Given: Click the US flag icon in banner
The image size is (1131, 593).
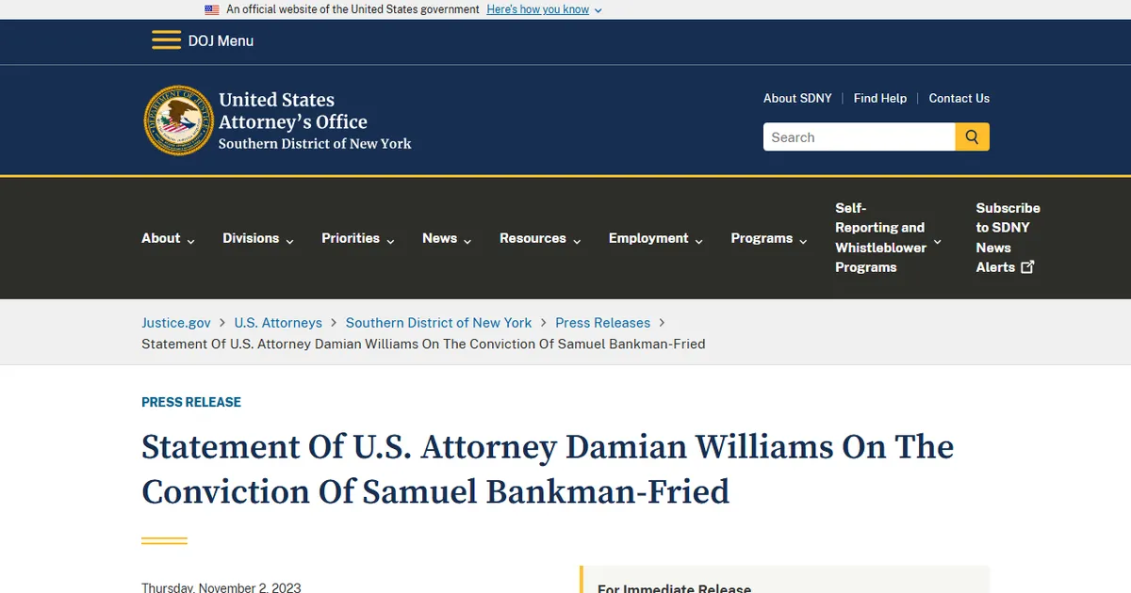Looking at the screenshot, I should pyautogui.click(x=212, y=9).
